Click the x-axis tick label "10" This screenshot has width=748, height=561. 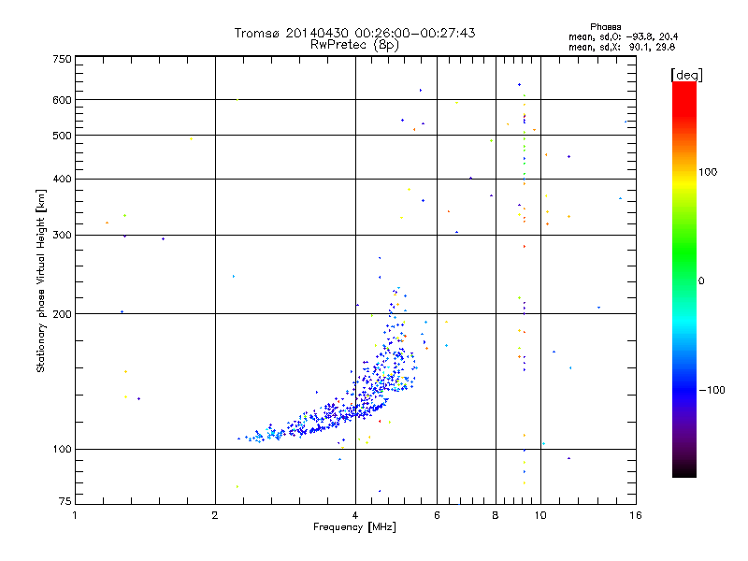click(540, 515)
